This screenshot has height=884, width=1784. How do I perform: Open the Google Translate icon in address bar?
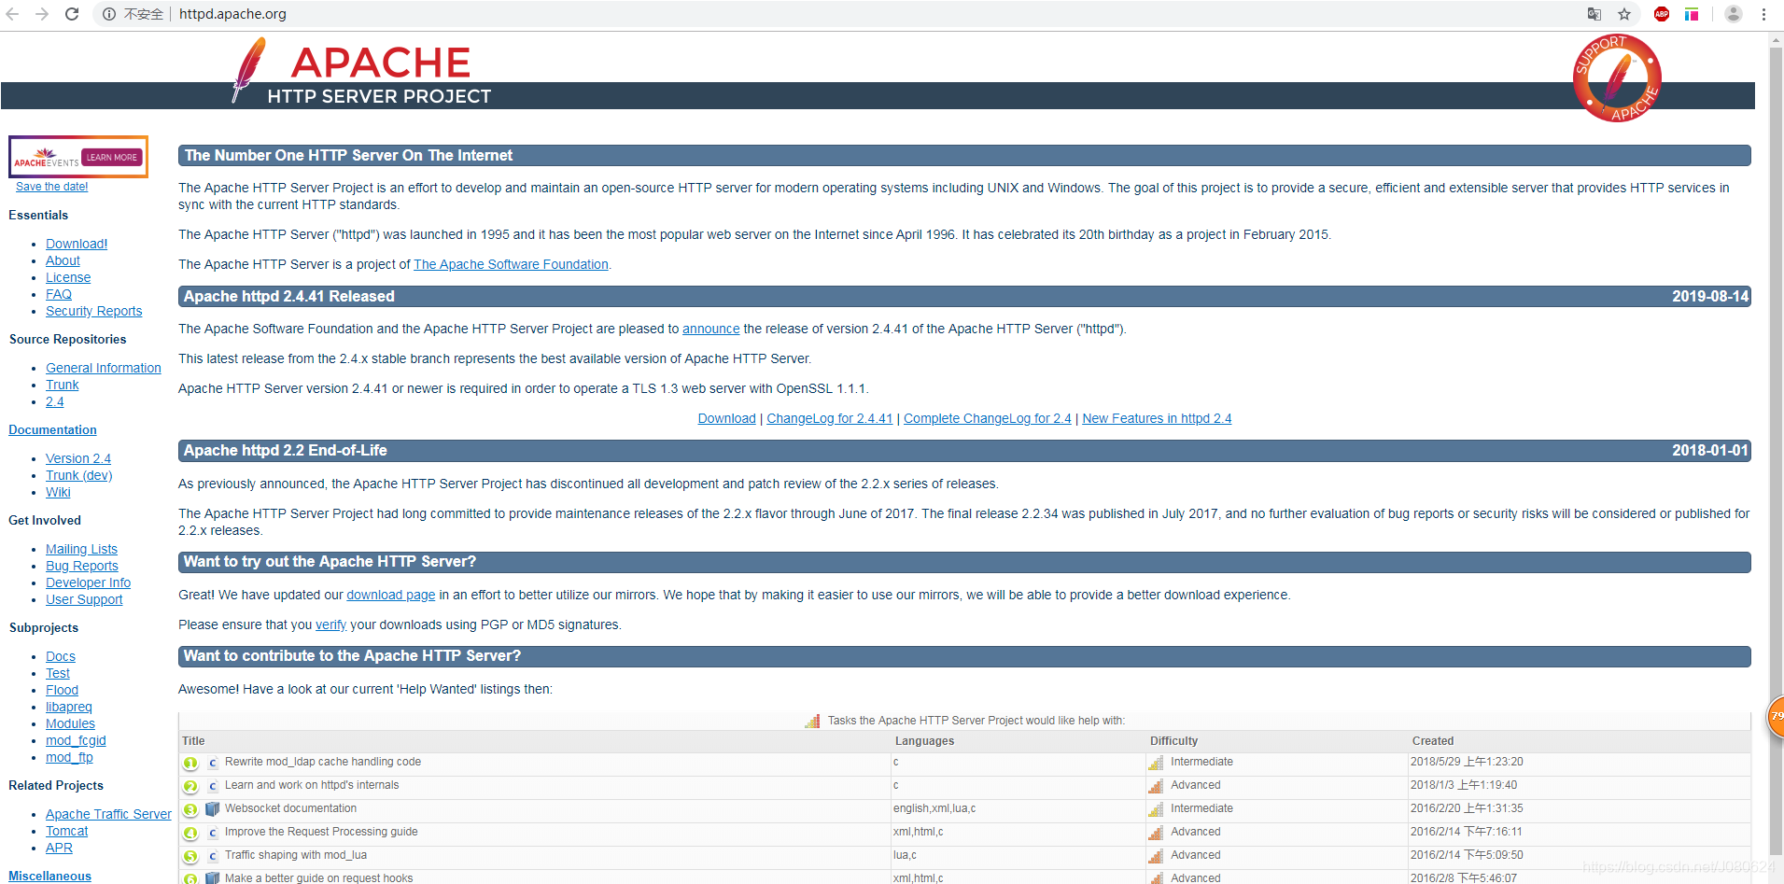pos(1594,14)
